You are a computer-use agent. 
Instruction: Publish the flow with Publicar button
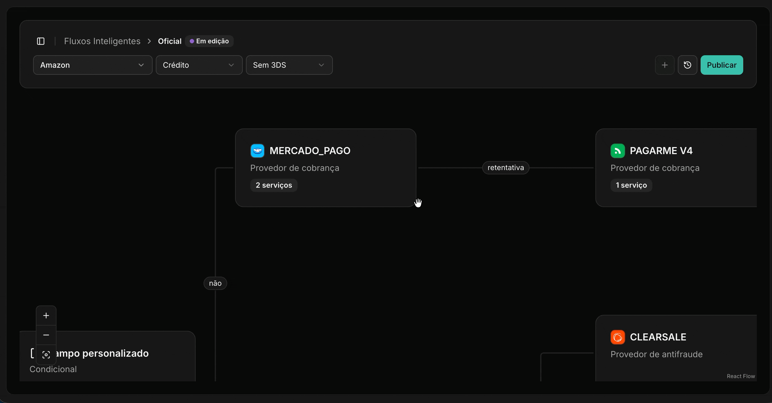click(722, 65)
